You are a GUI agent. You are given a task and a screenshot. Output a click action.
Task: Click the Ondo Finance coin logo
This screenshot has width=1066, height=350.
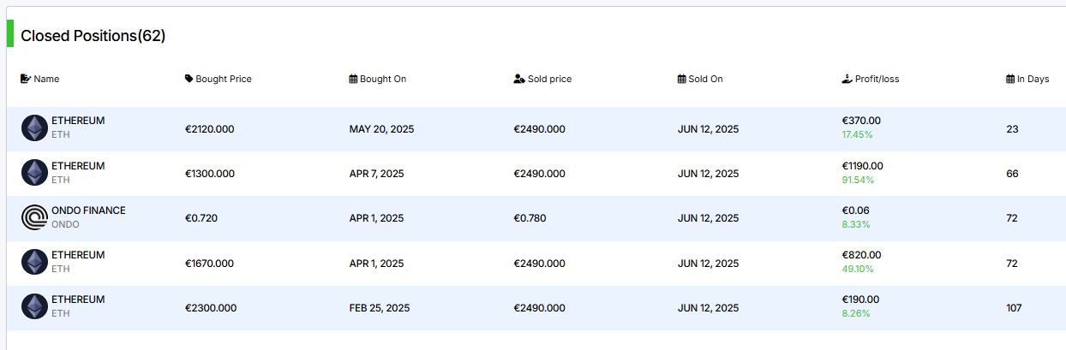[x=34, y=217]
